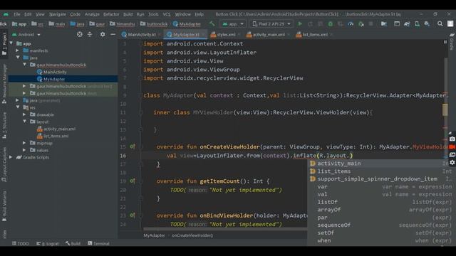Open the Navigate menu
456x256 pixels.
58,14
